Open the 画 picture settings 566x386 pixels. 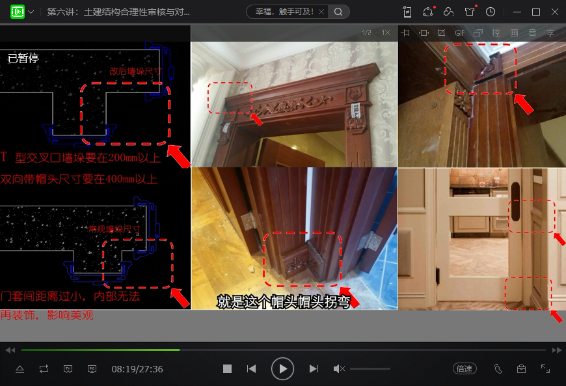514,33
